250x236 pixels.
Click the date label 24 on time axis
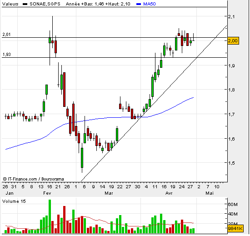pyautogui.click(x=182, y=186)
